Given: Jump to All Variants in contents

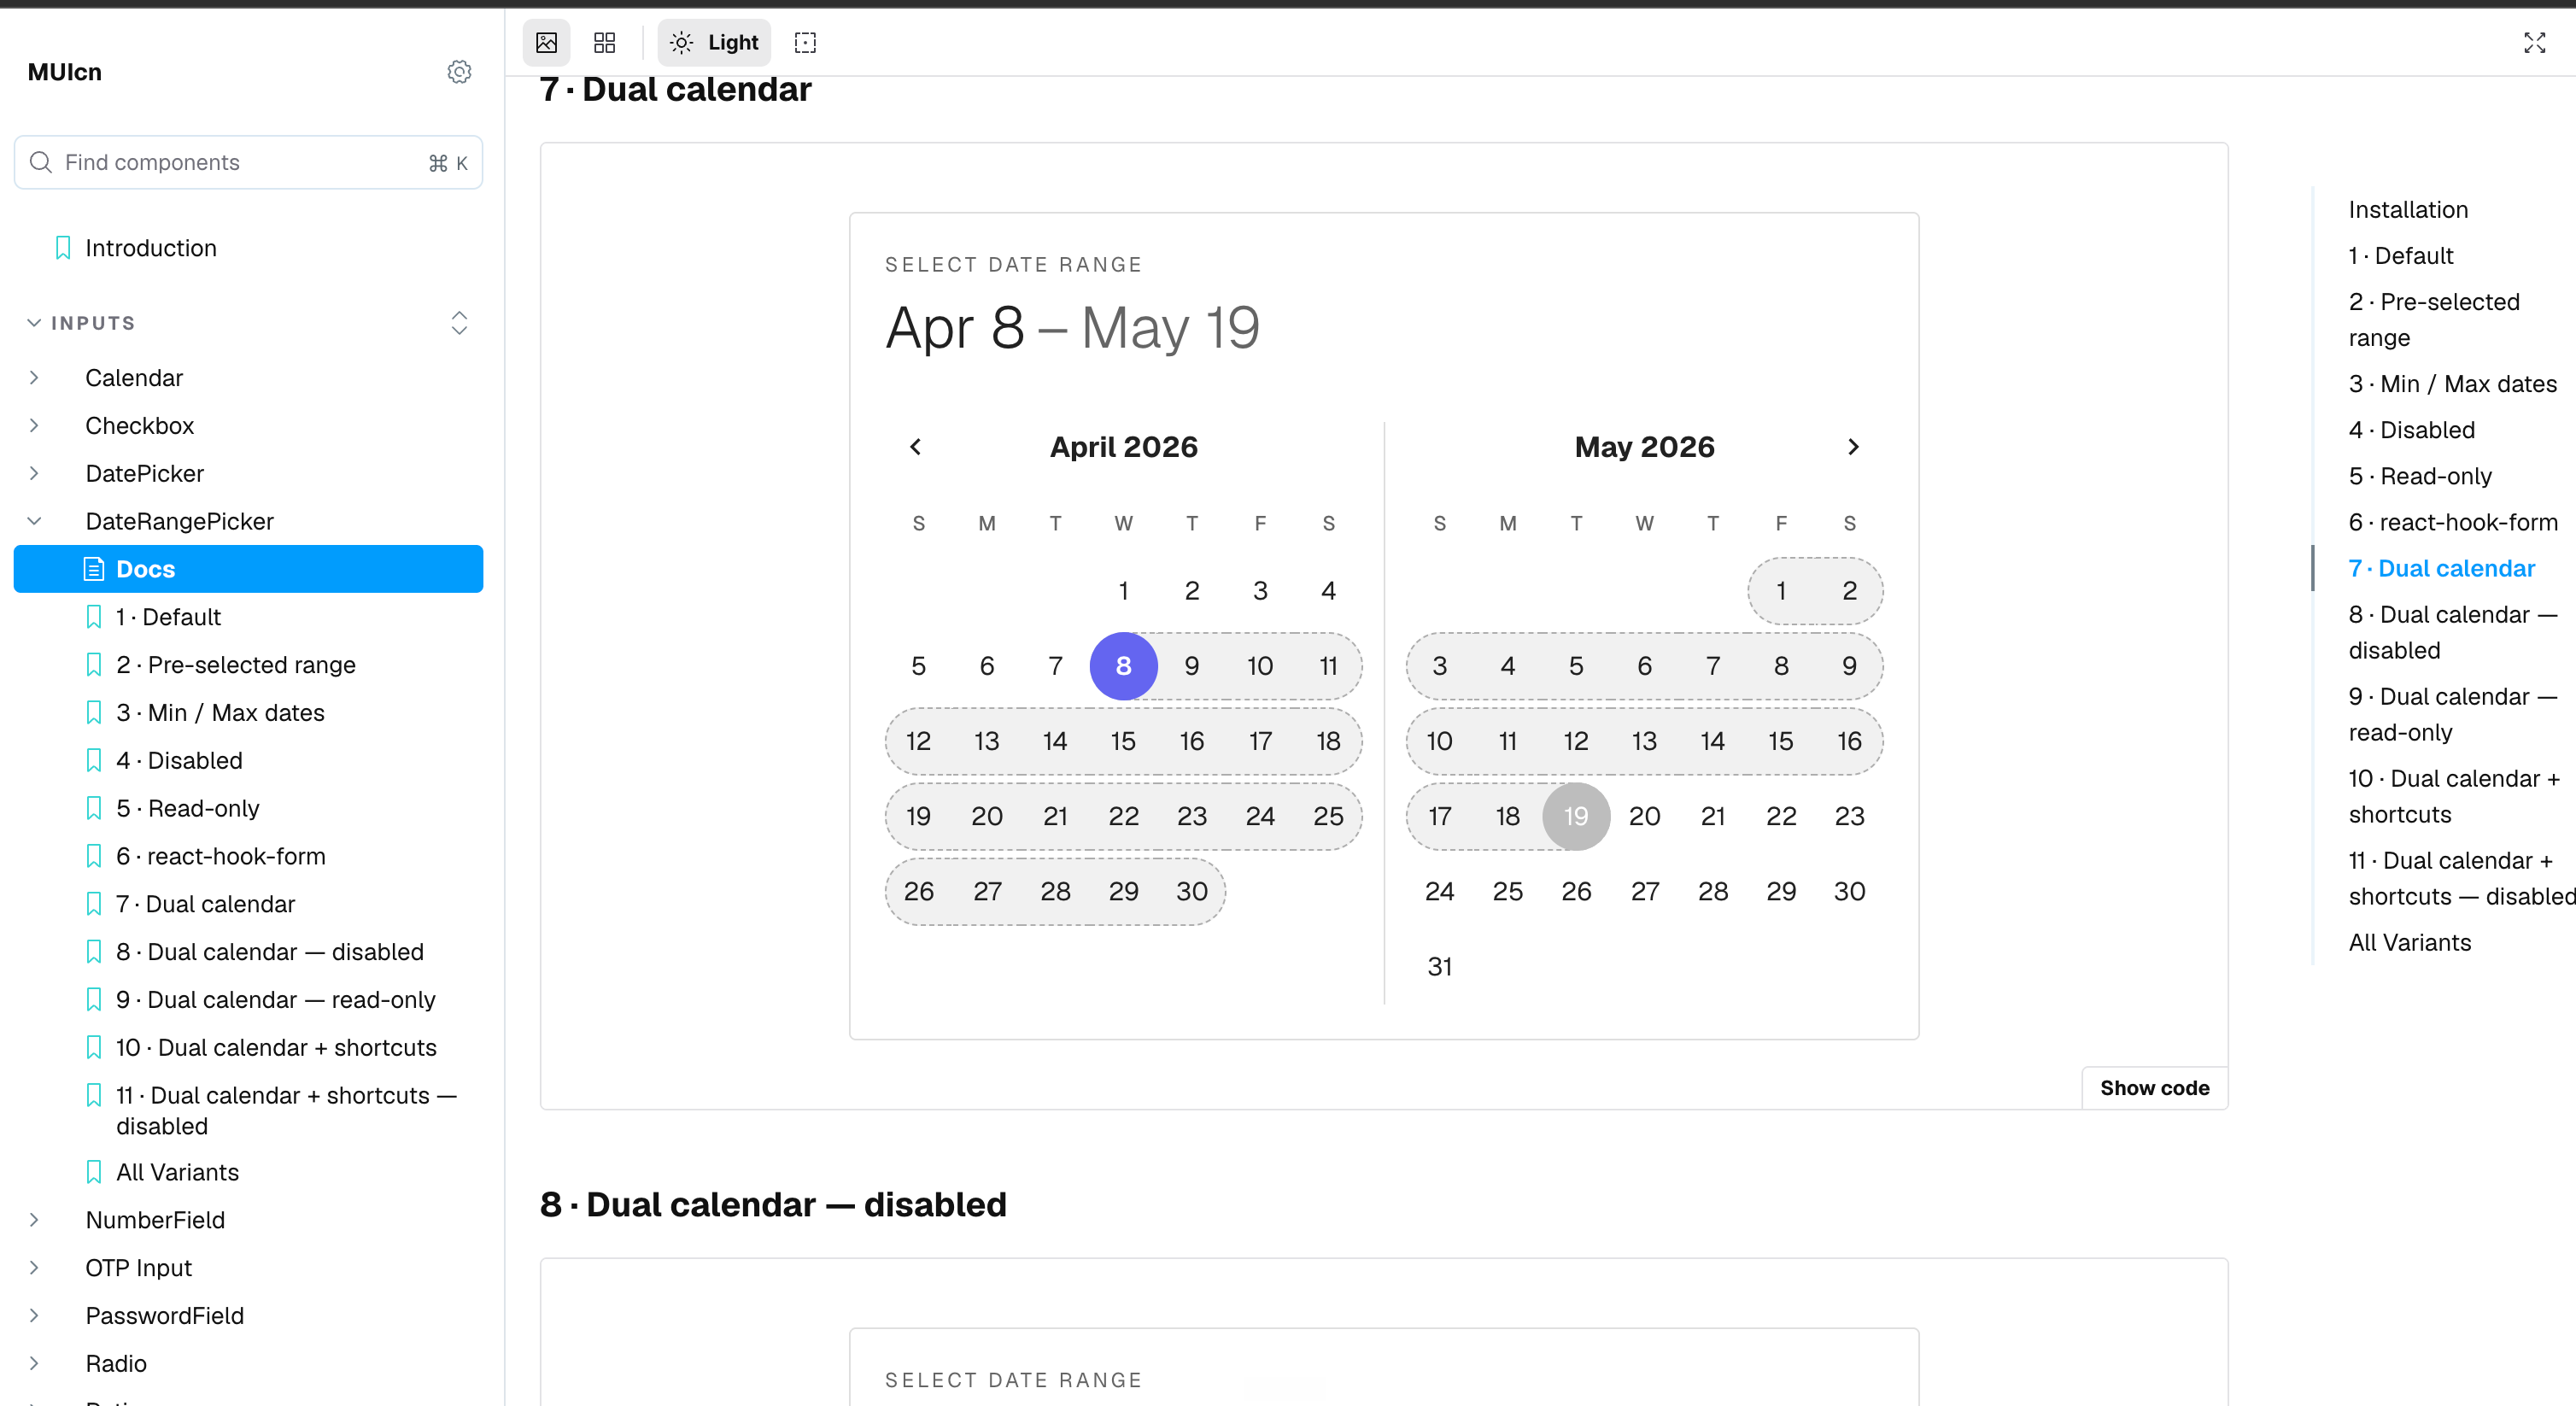Looking at the screenshot, I should pos(2409,942).
